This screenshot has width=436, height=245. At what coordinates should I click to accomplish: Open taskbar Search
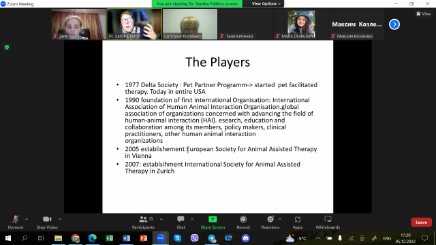pyautogui.click(x=25, y=238)
